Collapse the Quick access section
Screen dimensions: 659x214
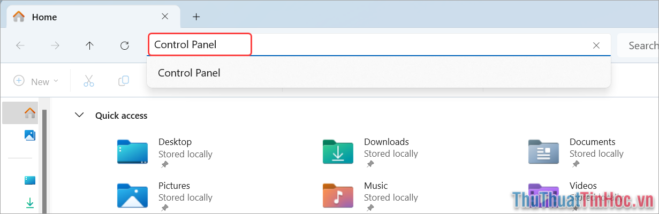click(80, 115)
